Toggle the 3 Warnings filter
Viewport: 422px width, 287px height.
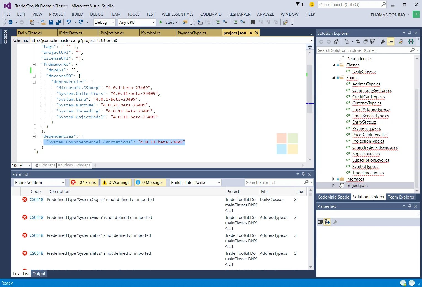[x=116, y=183]
